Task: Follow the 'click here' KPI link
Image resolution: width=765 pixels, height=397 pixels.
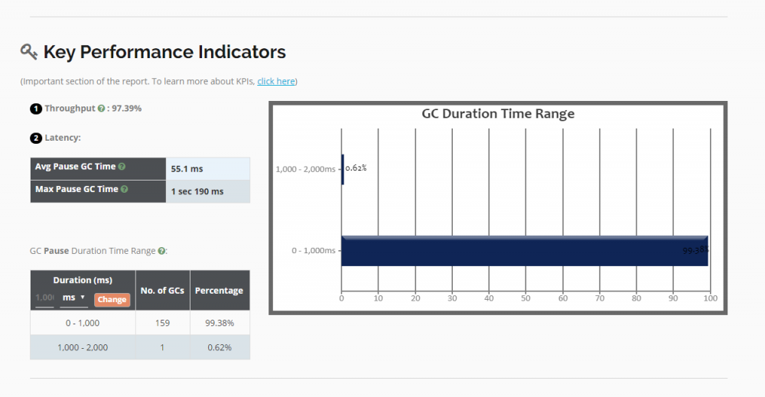Action: (276, 81)
